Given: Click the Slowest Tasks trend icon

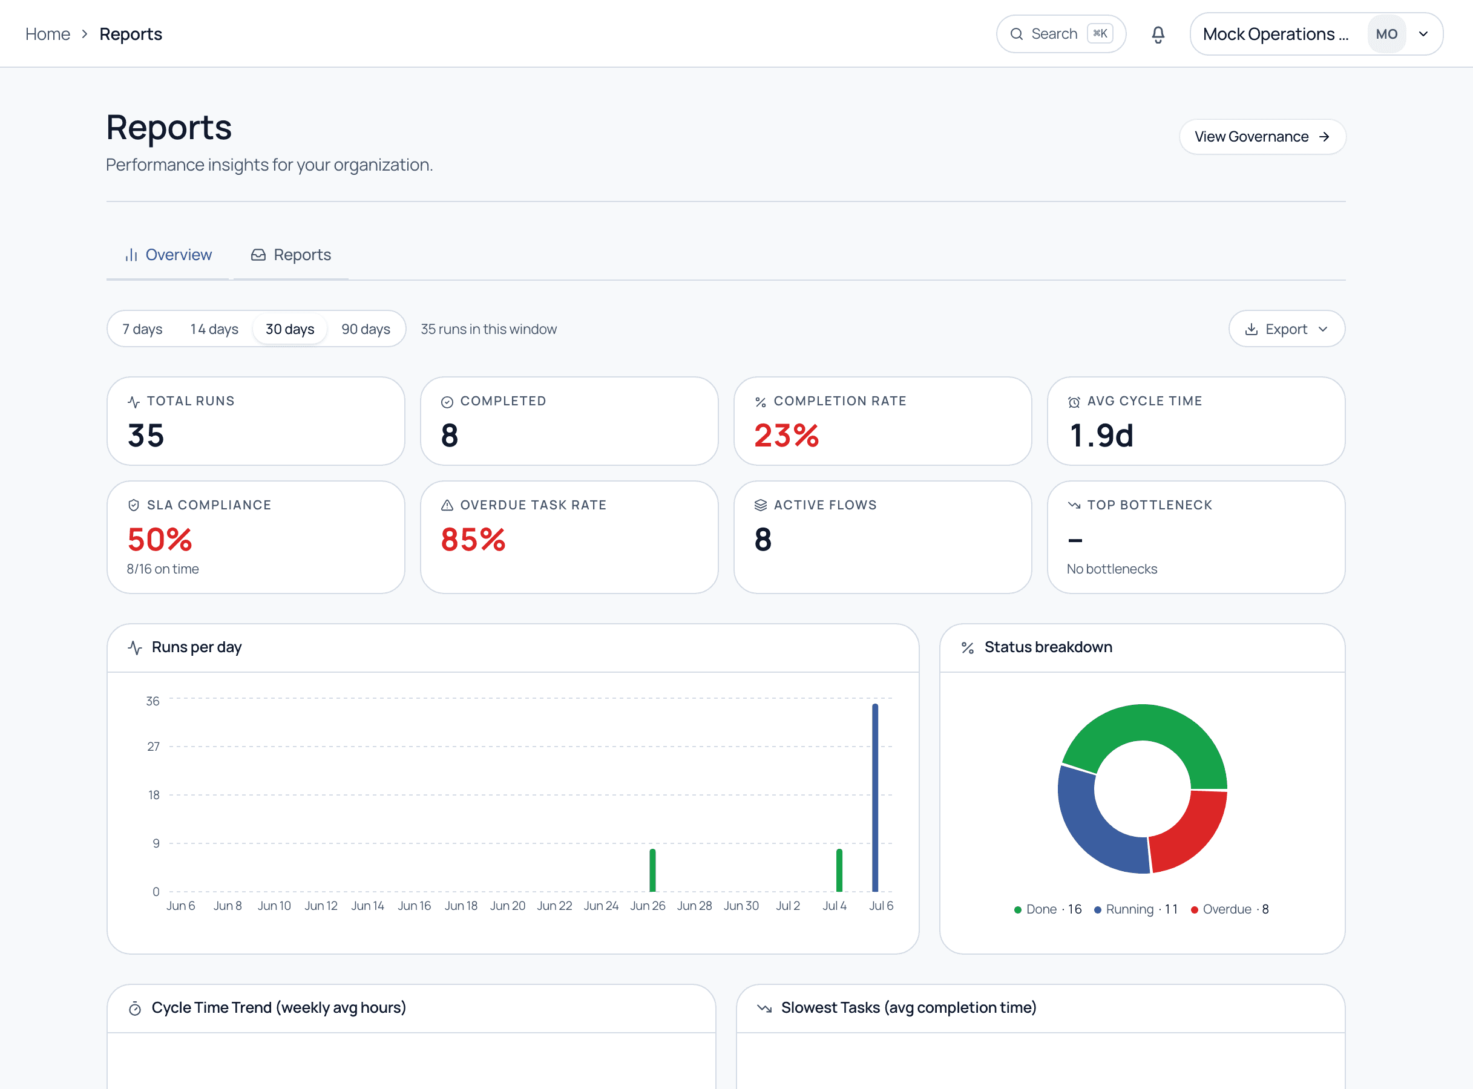Looking at the screenshot, I should pyautogui.click(x=764, y=1008).
